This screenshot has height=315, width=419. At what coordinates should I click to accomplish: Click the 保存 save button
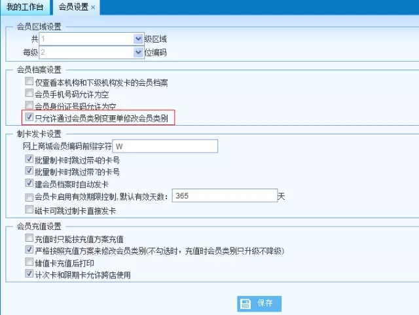[x=259, y=303]
